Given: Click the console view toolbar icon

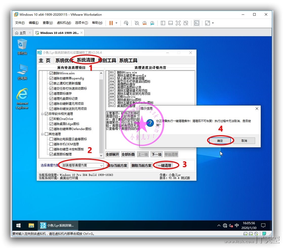Looking at the screenshot, I should point(196,23).
